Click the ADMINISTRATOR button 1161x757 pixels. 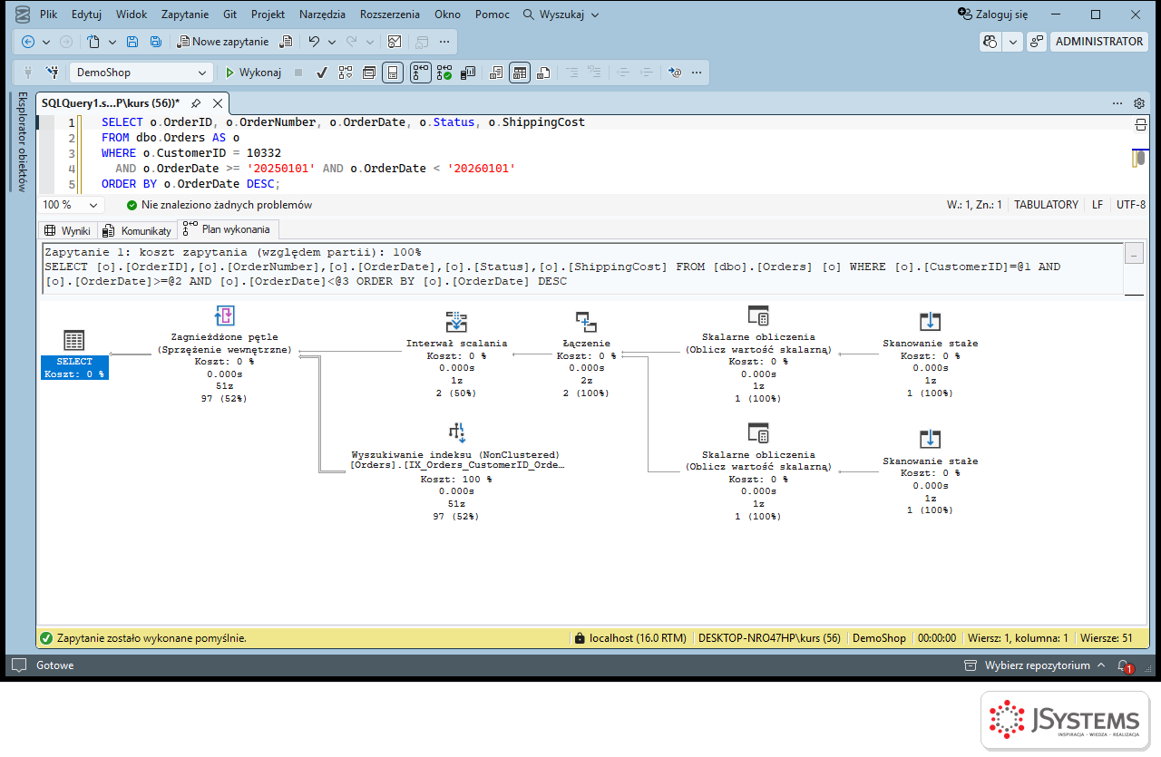pyautogui.click(x=1099, y=42)
